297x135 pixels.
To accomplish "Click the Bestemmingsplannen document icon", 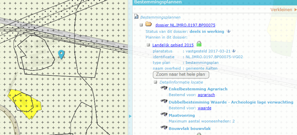I will 136,17.
